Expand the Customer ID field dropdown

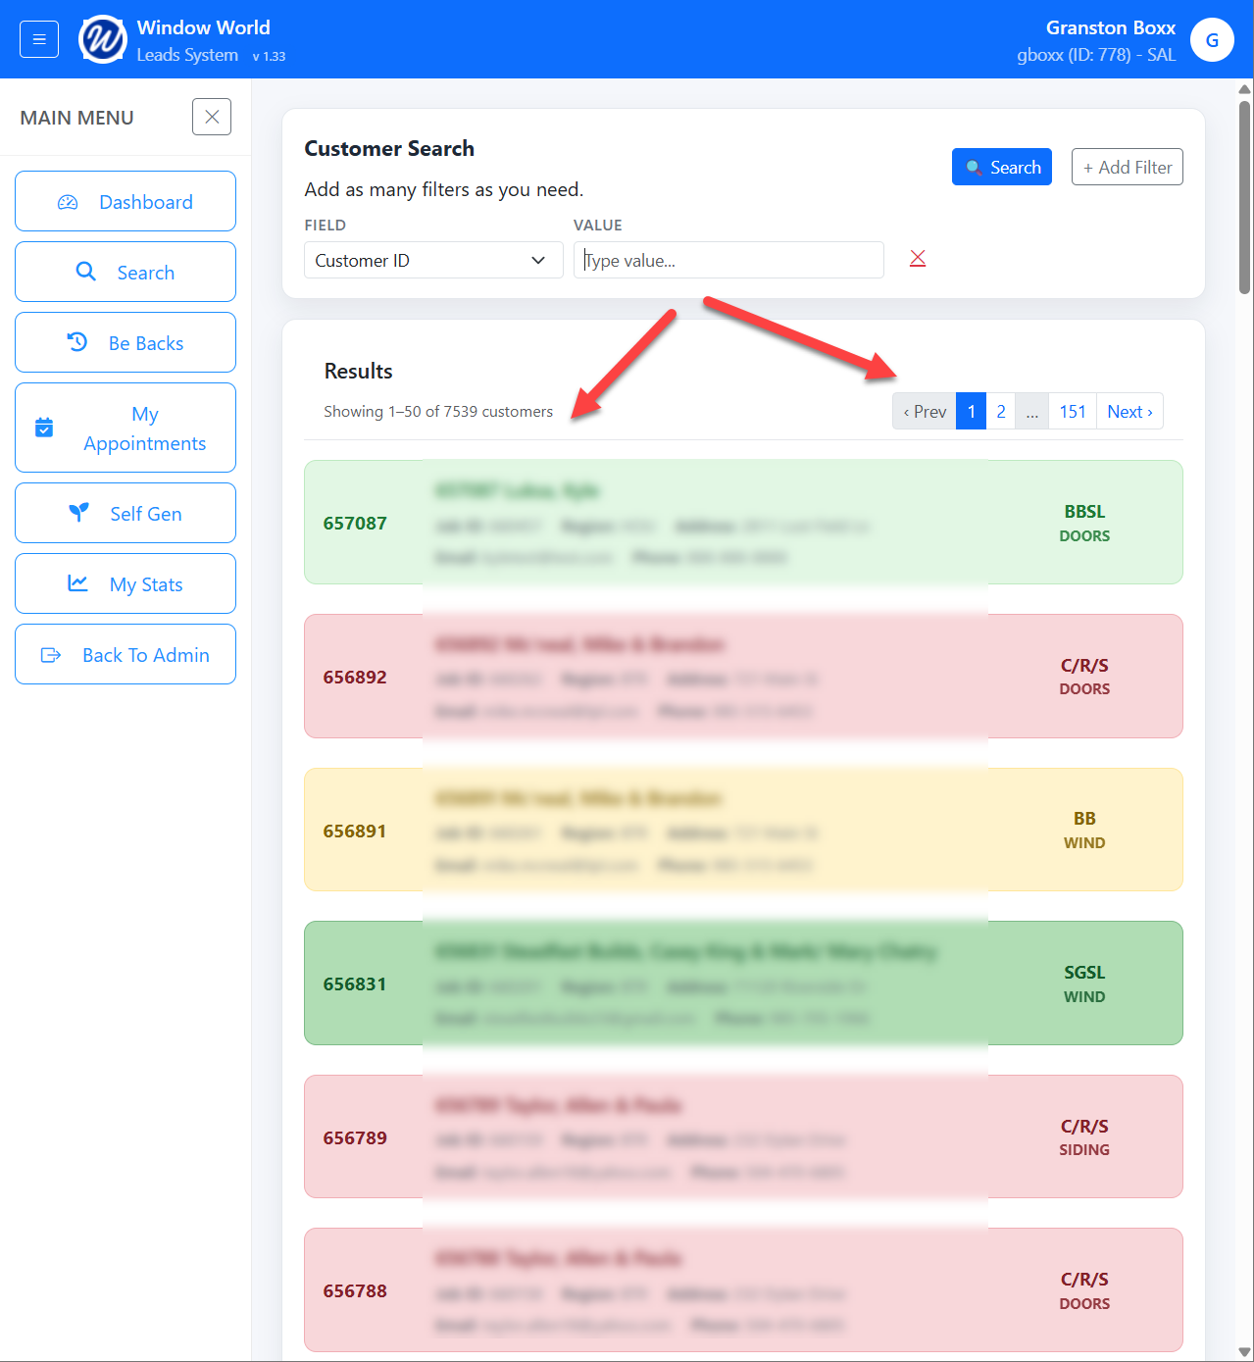coord(433,260)
